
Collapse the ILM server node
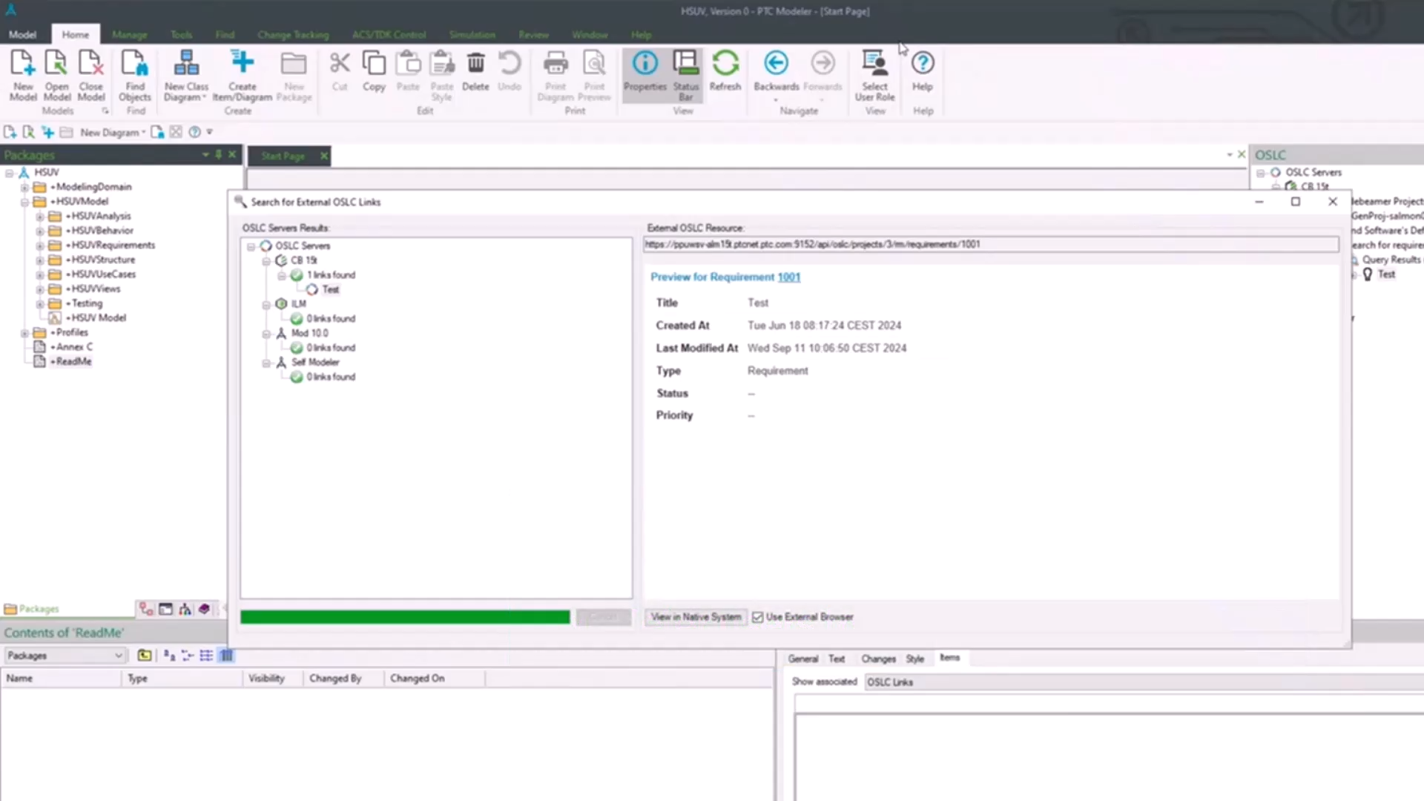point(266,305)
